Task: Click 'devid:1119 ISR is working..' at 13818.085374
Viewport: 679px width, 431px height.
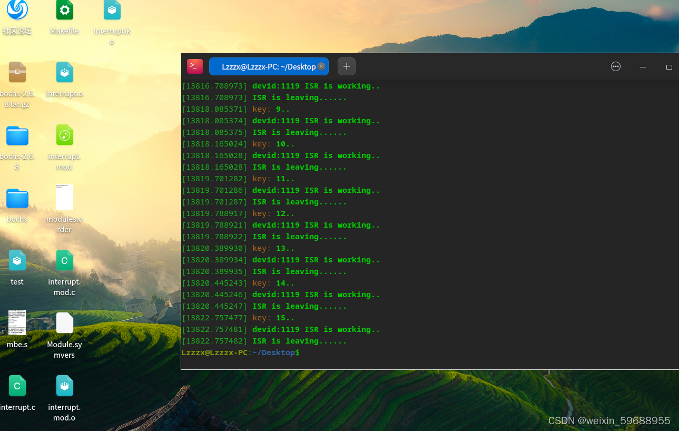Action: tap(316, 121)
